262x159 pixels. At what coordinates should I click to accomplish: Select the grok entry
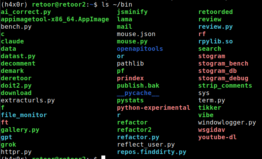(9, 144)
